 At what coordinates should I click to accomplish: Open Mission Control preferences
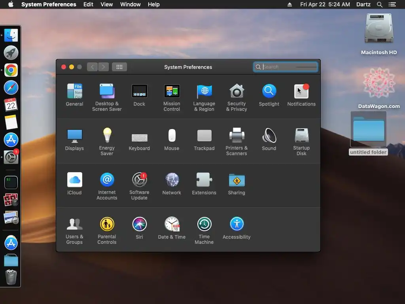tap(172, 97)
